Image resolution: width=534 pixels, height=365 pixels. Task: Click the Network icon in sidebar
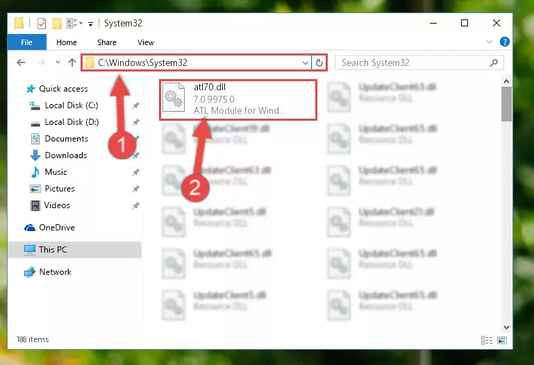[30, 272]
